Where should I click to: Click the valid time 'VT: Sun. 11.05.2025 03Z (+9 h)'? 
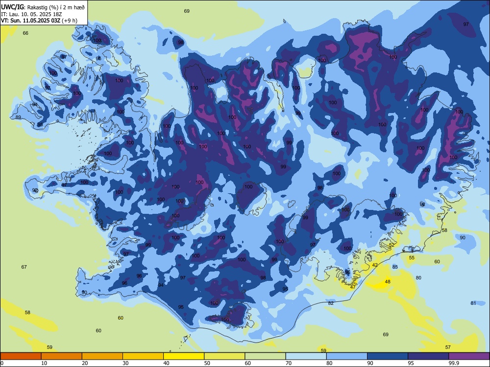pyautogui.click(x=39, y=21)
